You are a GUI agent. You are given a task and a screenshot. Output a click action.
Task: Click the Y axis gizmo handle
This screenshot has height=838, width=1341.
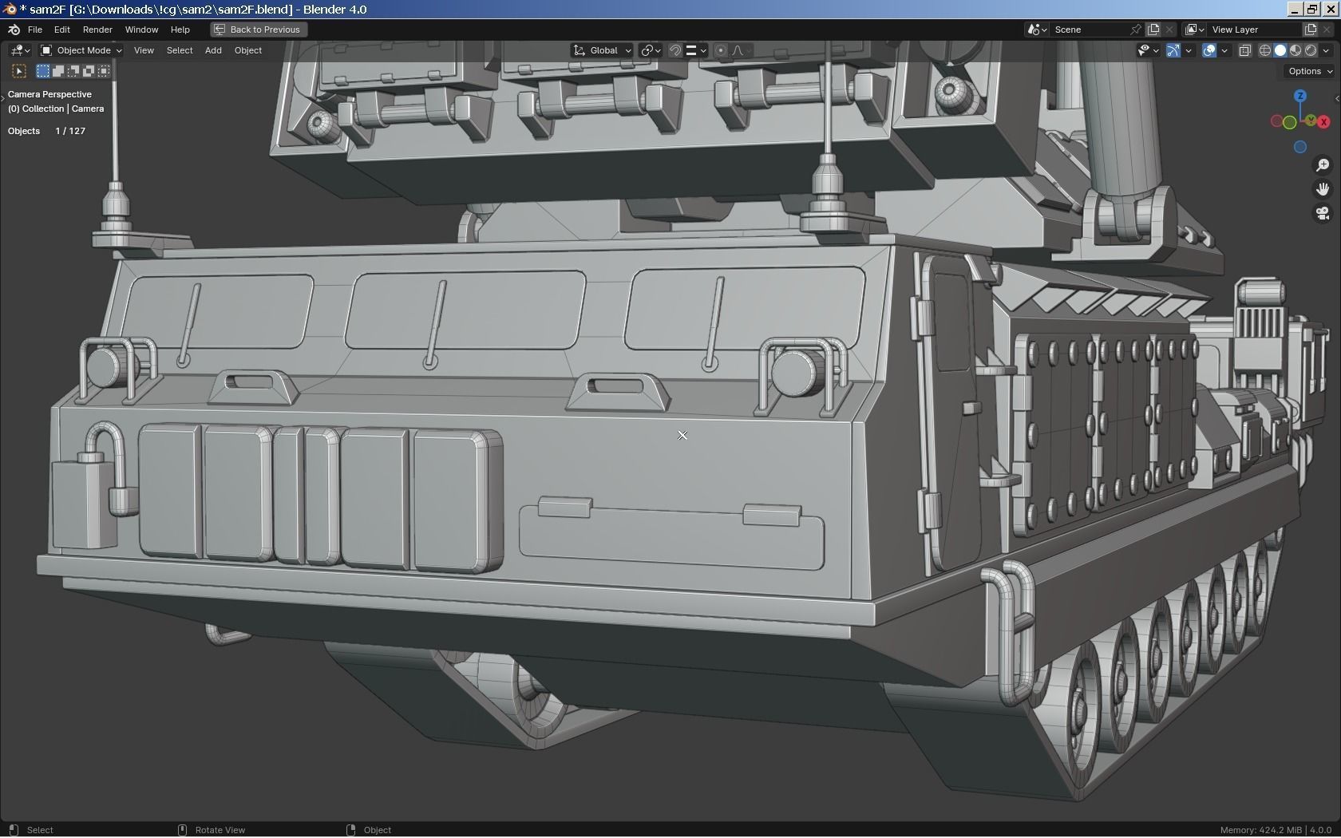pos(1311,121)
